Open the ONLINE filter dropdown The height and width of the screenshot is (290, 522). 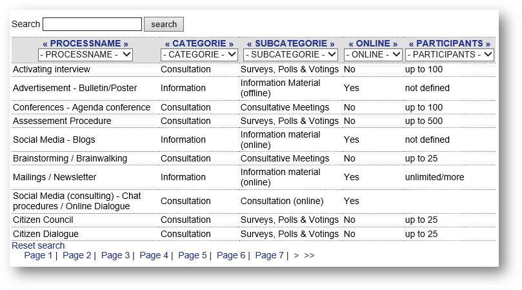pos(373,55)
